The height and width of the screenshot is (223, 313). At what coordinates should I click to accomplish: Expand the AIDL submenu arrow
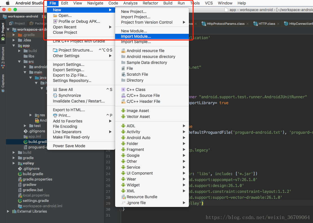184,126
